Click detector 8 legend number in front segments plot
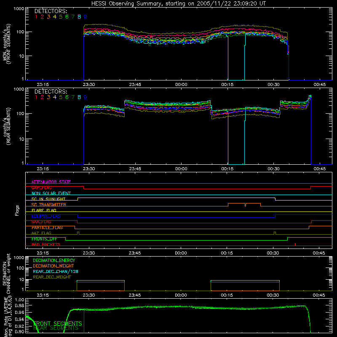337x337 pixels. [79, 17]
